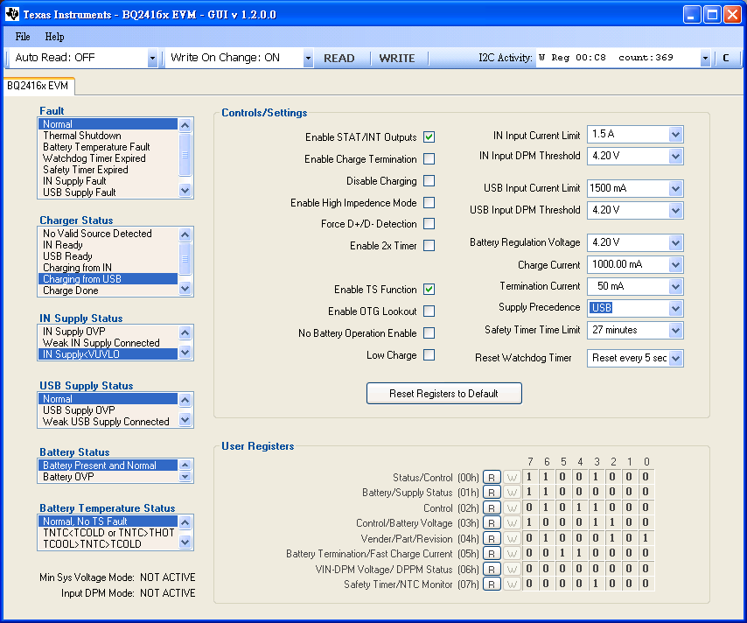Select Battery OVP in Battery Status
747x623 pixels.
[108, 477]
